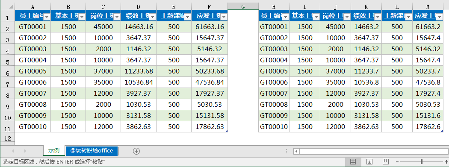
Task: Select cell D10 value 3131.58
Action: (139, 116)
